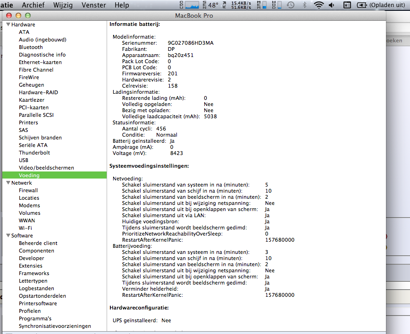The width and height of the screenshot is (410, 334).
Task: Open the Time Machine menu icon
Action: pos(291,5)
